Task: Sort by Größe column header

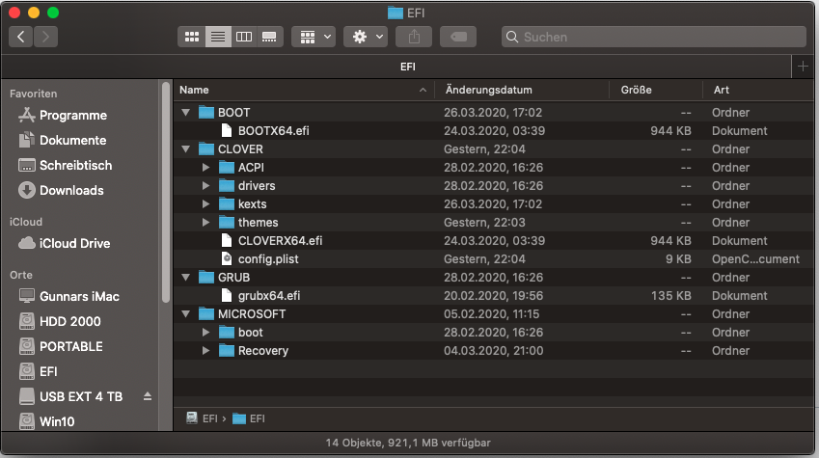Action: [x=656, y=90]
